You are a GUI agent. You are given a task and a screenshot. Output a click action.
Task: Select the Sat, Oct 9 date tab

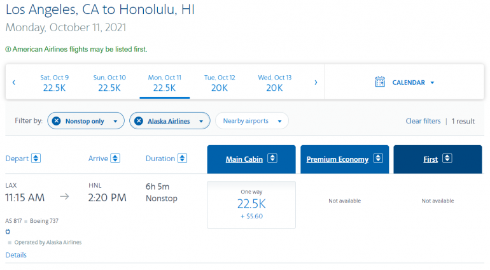click(x=54, y=83)
